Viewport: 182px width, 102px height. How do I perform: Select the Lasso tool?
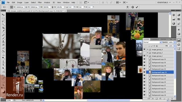click(x=3, y=21)
